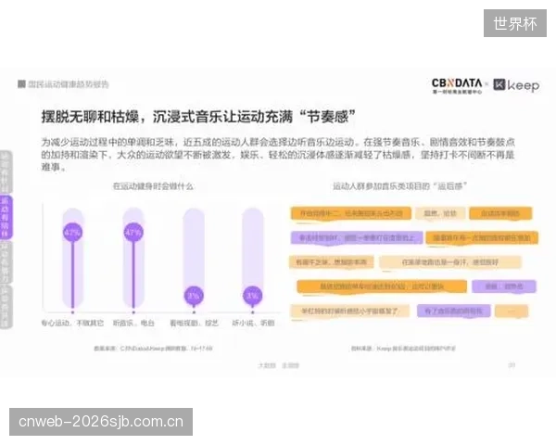Screen dimensions: 556x445
Task: Click the left source note mentioning CBNData&Keep
Action: point(153,349)
